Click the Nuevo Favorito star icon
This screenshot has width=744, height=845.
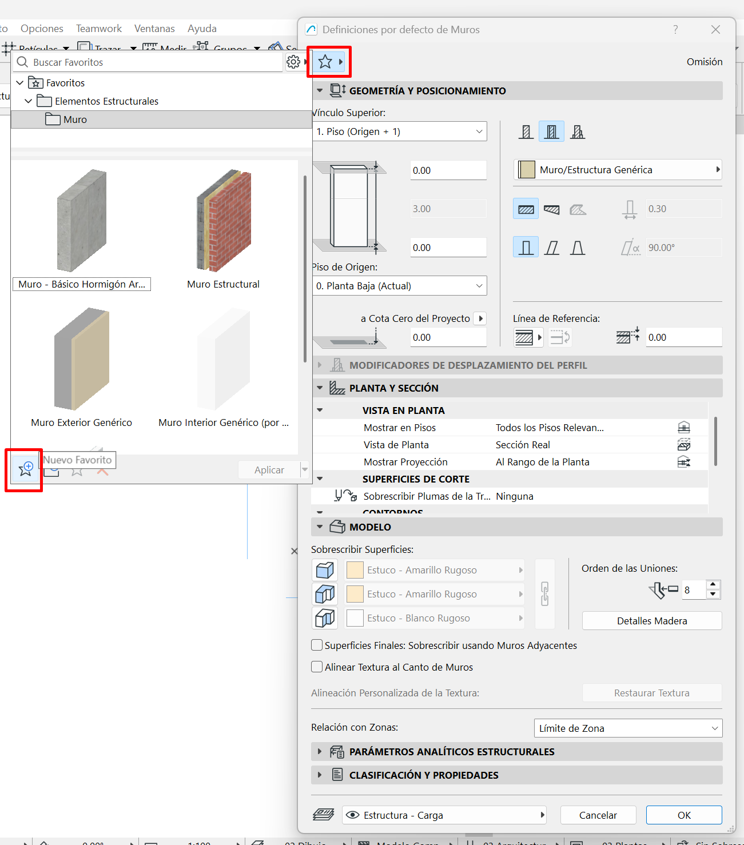[x=25, y=469]
